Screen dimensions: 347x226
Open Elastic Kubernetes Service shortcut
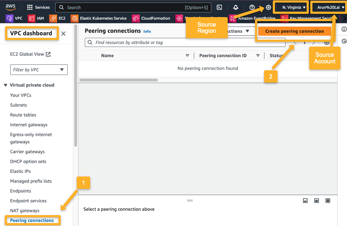[x=99, y=18]
